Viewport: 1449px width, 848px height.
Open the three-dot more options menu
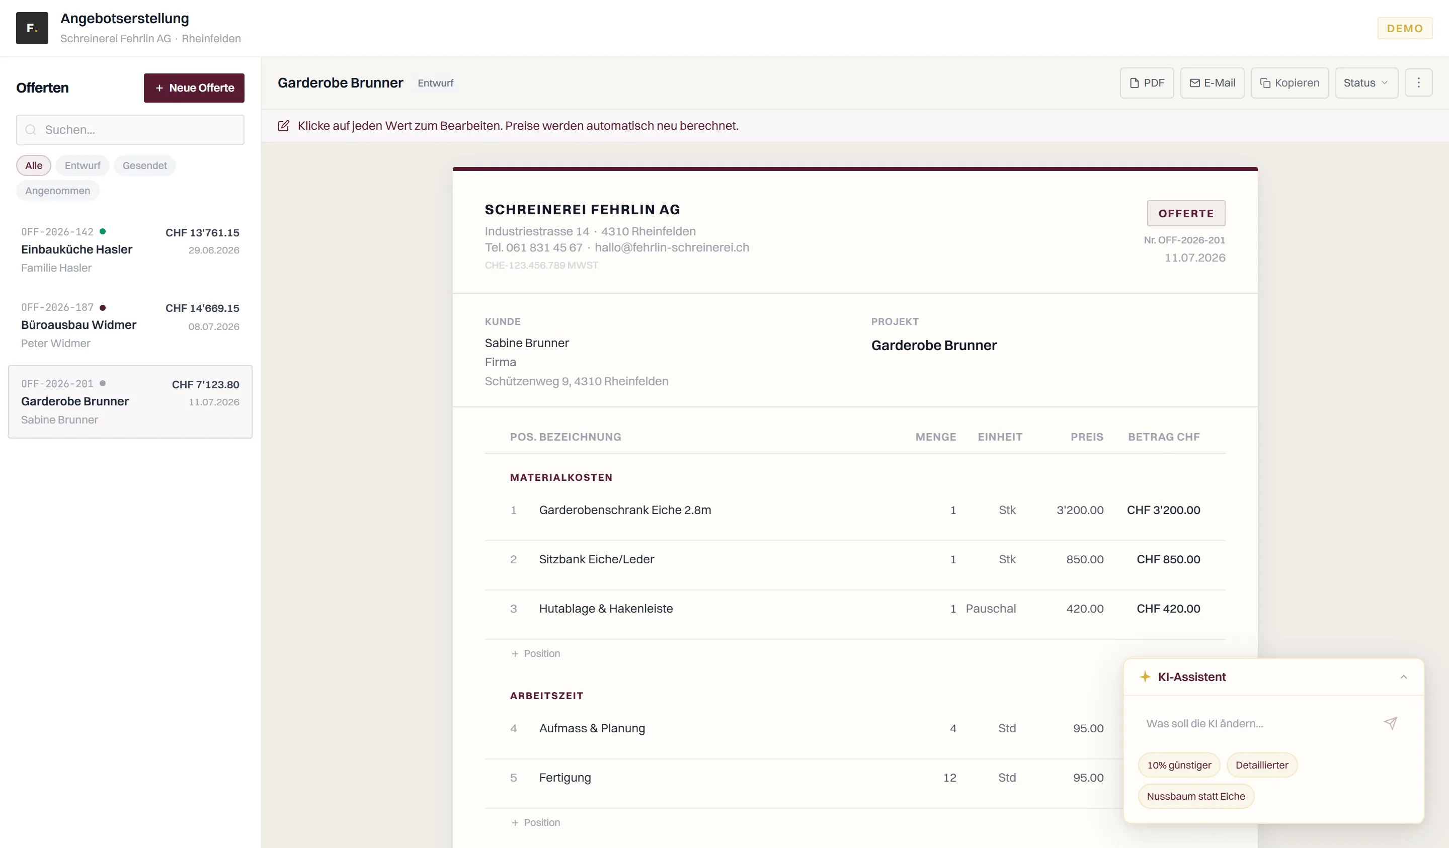(x=1418, y=83)
